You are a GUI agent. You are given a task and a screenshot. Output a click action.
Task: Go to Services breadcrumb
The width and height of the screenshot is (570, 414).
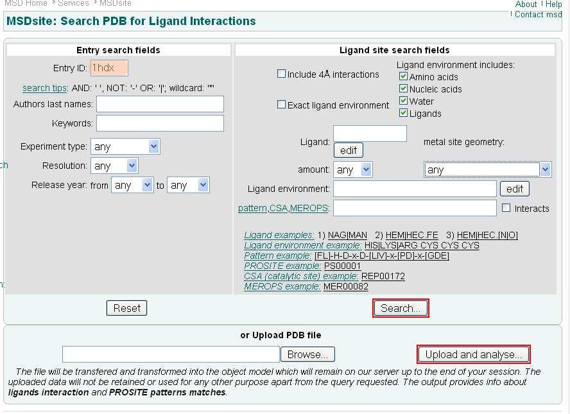pos(73,3)
